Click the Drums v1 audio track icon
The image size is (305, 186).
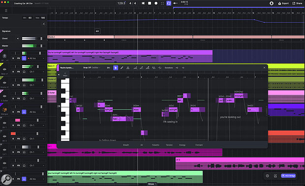click(4, 82)
